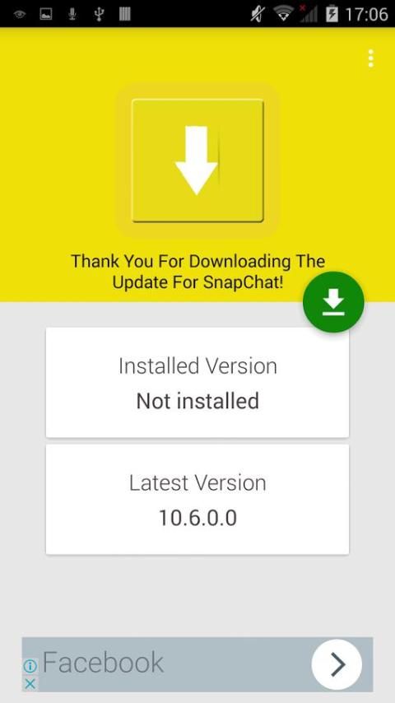
Task: Select the Installed Version card
Action: click(197, 382)
